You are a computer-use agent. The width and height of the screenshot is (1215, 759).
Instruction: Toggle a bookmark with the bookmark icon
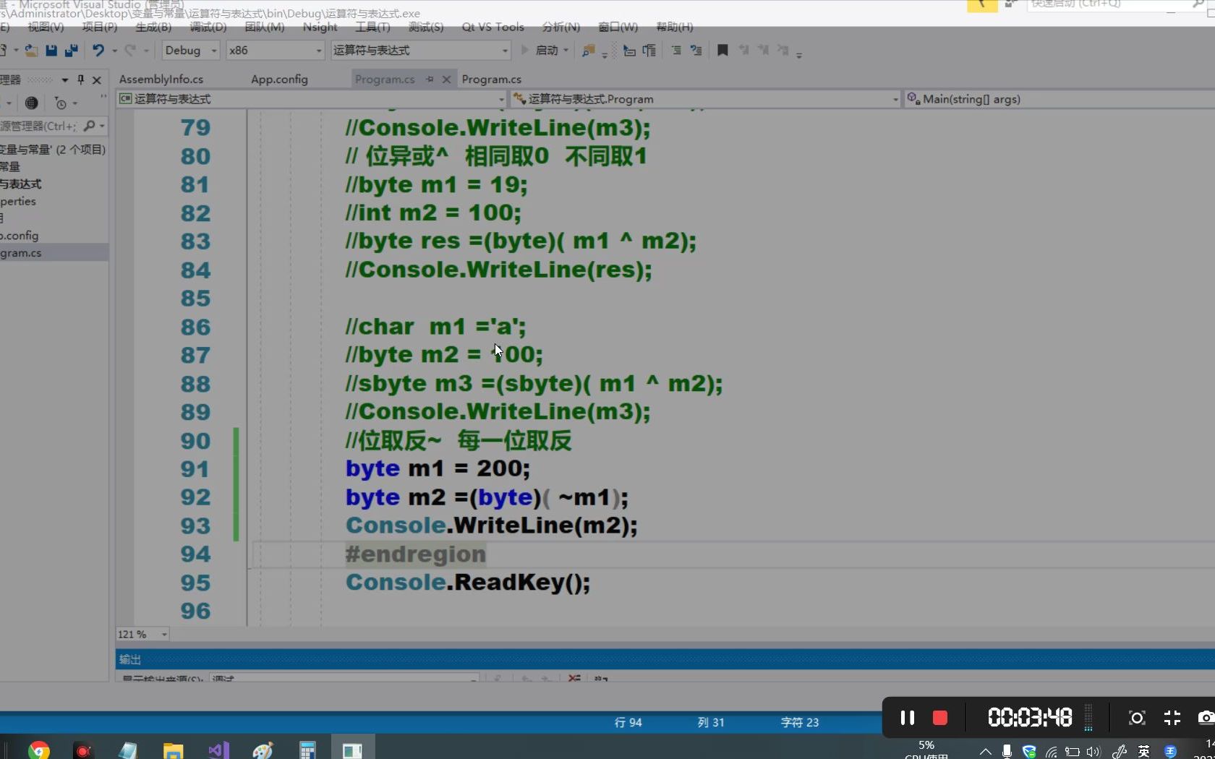point(722,51)
